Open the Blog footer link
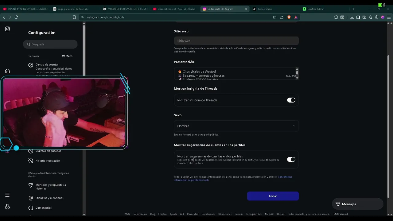The width and height of the screenshot is (393, 221). [x=153, y=214]
